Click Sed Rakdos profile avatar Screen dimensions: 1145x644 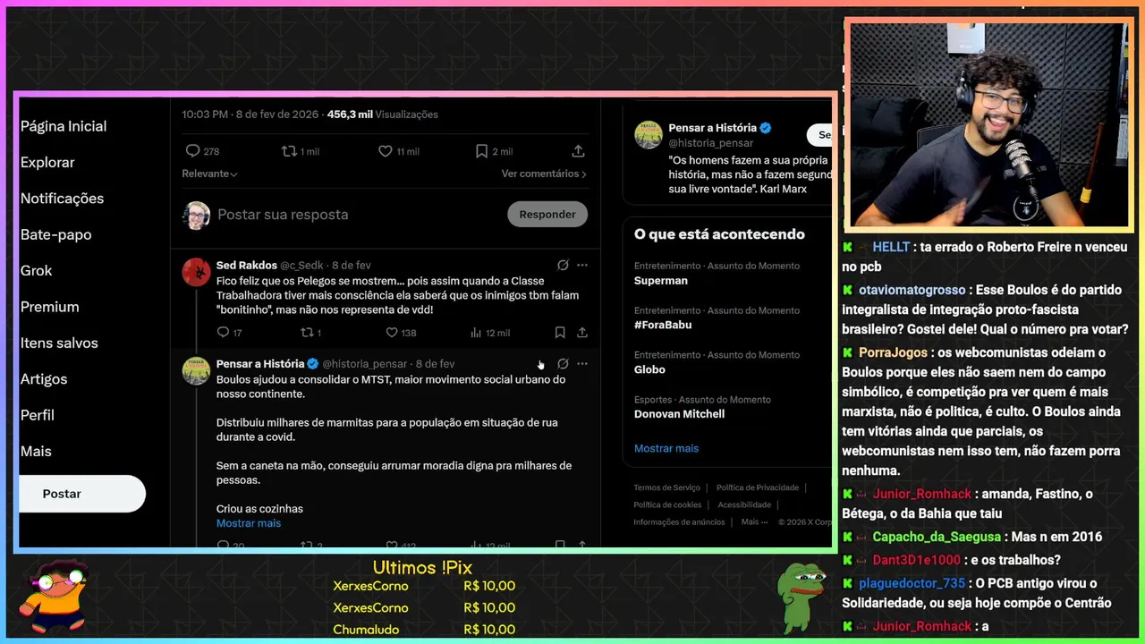(197, 272)
